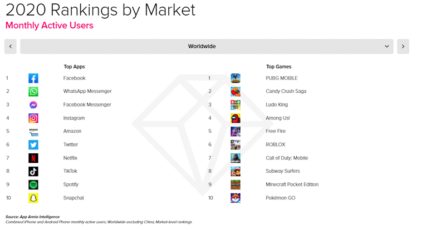Click the Top Games column heading
Screen dimensions: 421x230
click(x=278, y=67)
